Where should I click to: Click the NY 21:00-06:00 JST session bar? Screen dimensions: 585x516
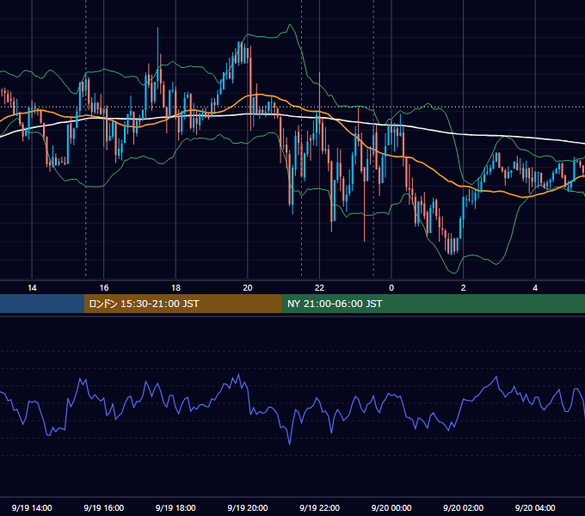(x=433, y=304)
